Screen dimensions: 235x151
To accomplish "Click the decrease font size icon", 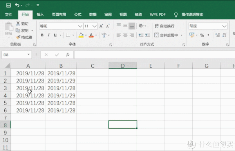I will 108,26.
